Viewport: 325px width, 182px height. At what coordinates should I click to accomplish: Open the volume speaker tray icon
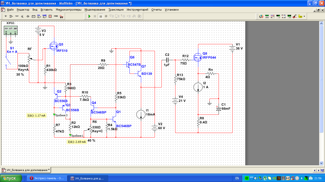point(256,178)
